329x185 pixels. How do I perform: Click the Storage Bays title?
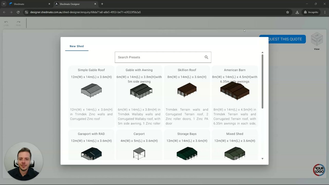[187, 134]
